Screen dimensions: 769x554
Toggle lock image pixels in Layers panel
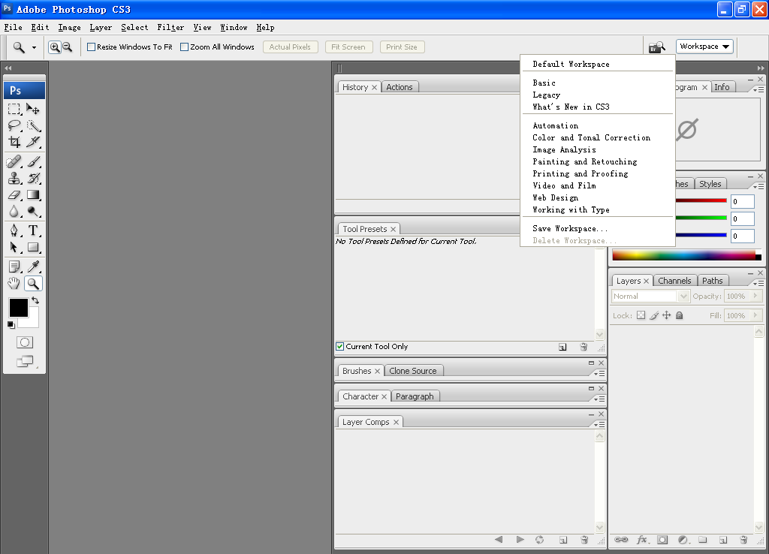click(654, 315)
